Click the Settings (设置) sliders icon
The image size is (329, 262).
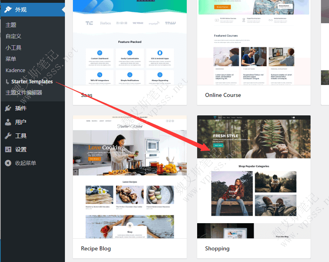click(x=8, y=149)
